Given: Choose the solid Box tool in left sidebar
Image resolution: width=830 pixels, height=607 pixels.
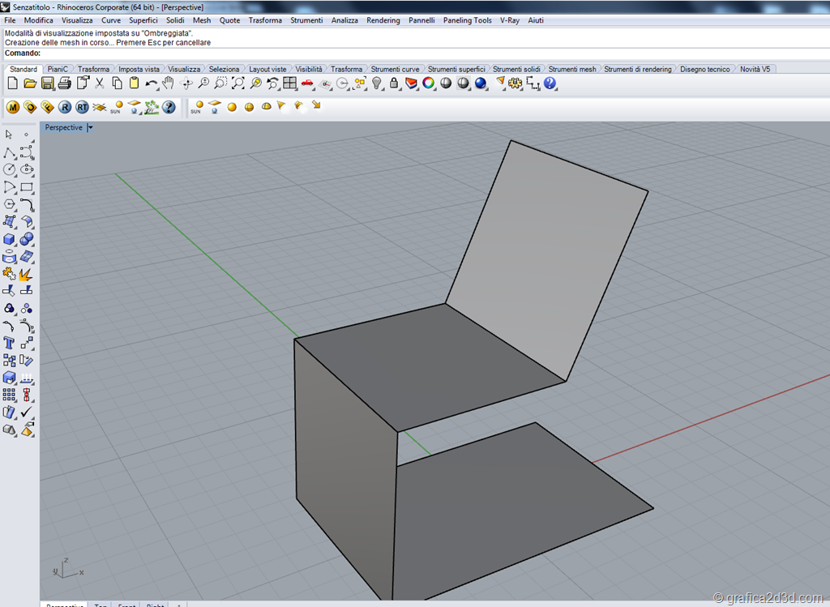Looking at the screenshot, I should coord(10,239).
